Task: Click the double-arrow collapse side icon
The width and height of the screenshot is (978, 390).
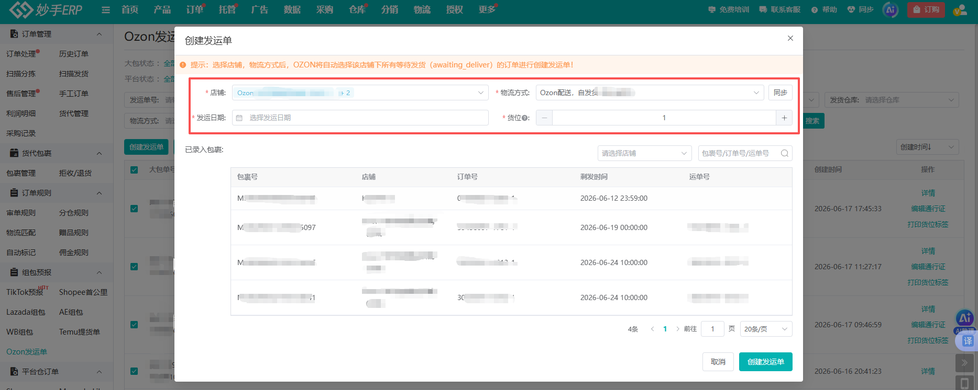Action: point(964,362)
